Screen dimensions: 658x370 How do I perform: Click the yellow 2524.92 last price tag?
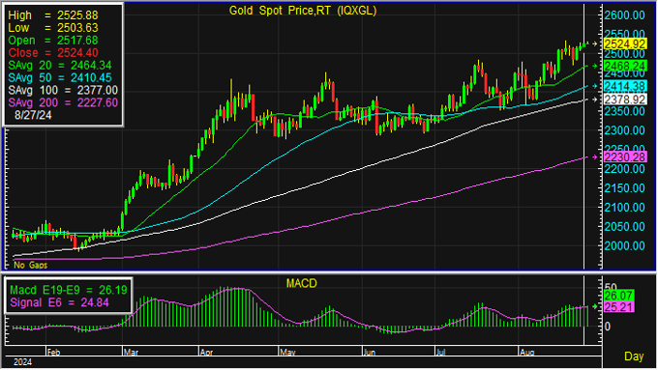pos(625,44)
